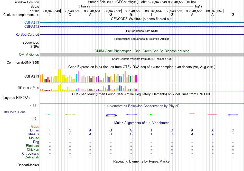244x171 pixels.
Task: Click the chr16: ruler label
Action: [34, 11]
